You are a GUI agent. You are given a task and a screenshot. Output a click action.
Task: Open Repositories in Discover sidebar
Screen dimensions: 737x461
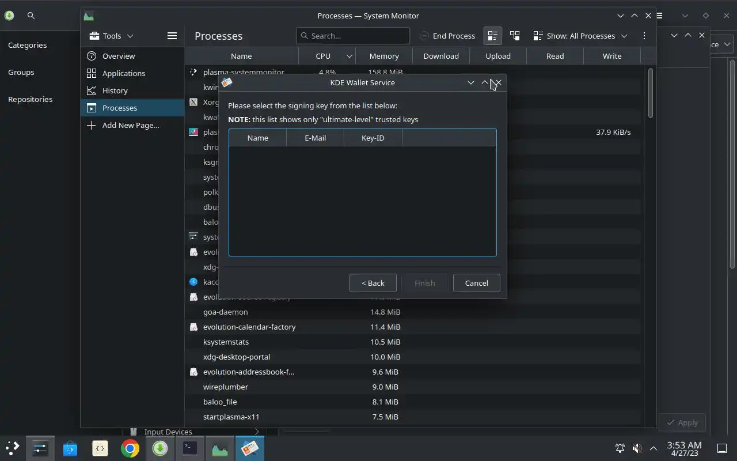click(x=31, y=99)
